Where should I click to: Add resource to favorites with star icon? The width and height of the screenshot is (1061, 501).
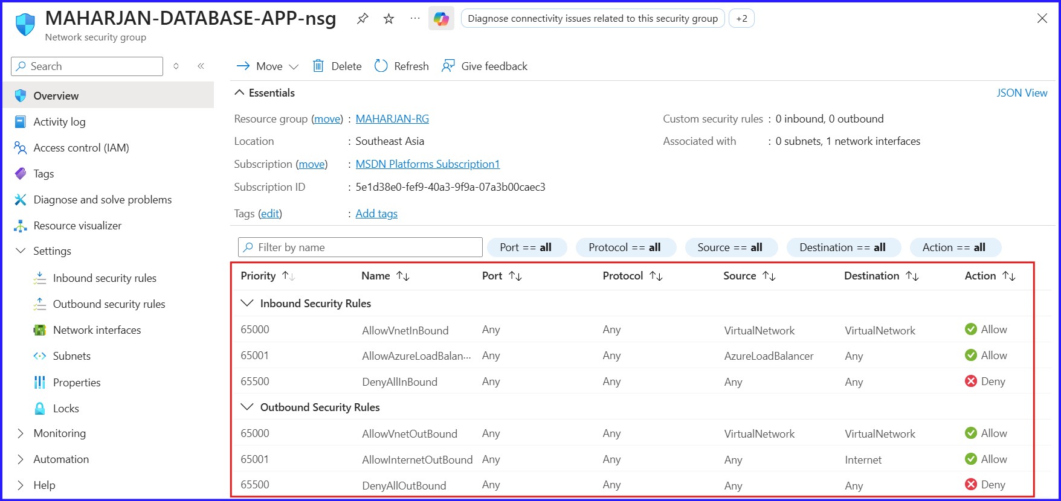pyautogui.click(x=389, y=19)
